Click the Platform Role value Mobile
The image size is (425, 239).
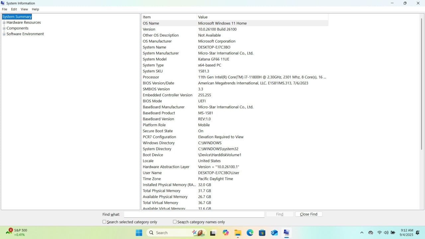[204, 125]
